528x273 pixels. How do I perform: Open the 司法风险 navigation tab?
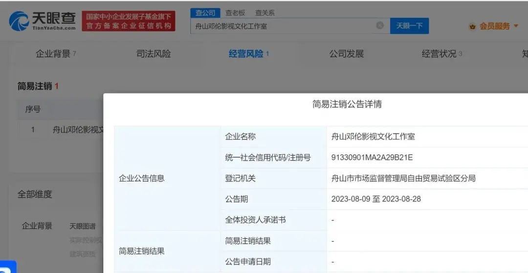coord(154,54)
